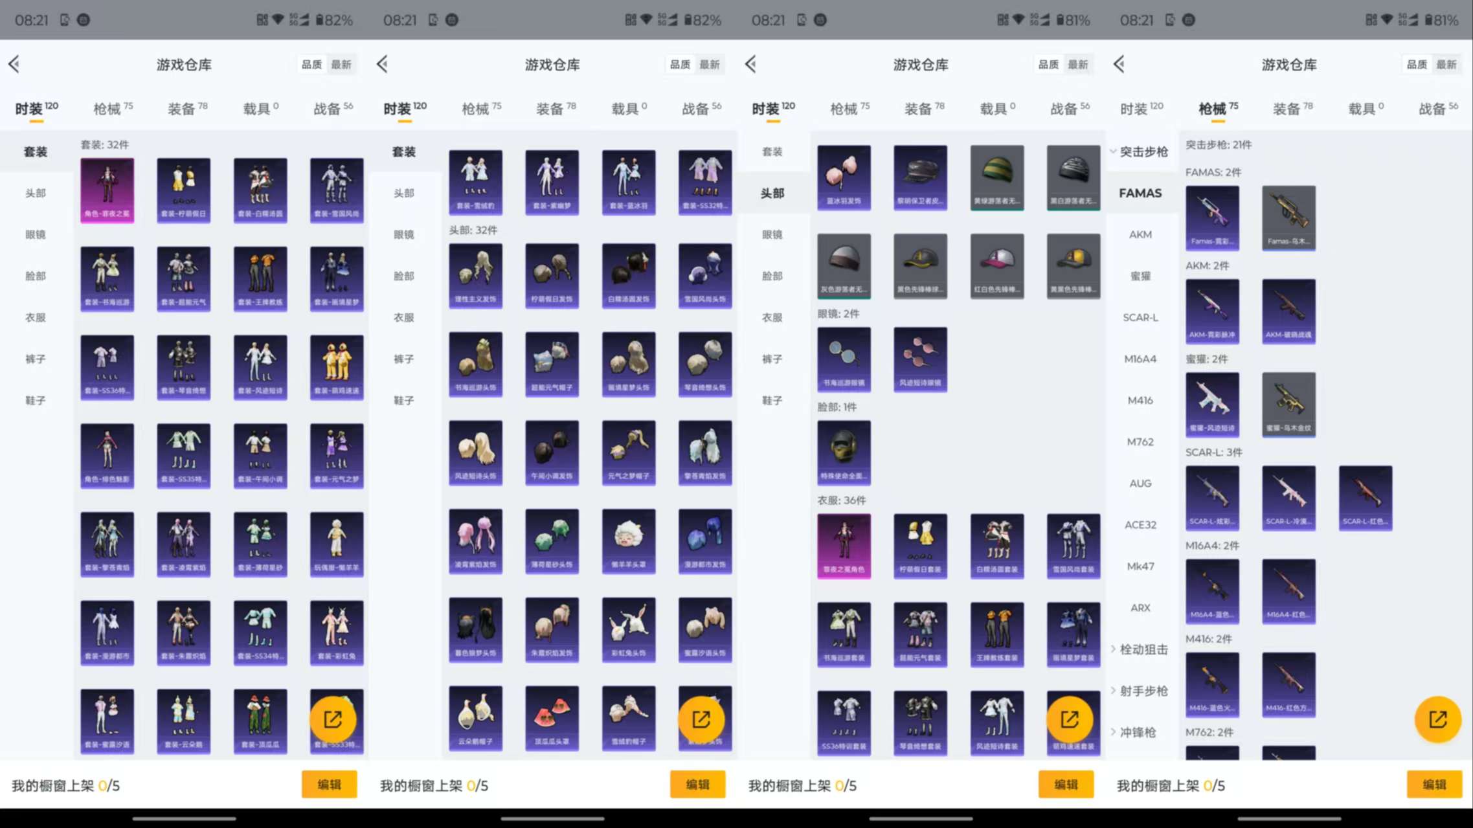
Task: Tap the circular share icon on clothing grid
Action: point(334,719)
